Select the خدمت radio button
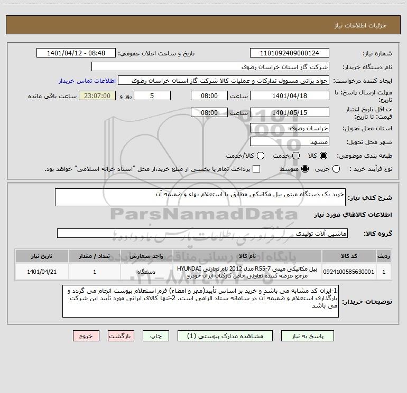 pos(295,156)
